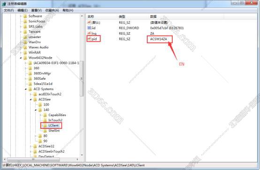Select the 80 key under ACDSee
Image resolution: width=260 pixels, height=170 pixels.
pos(45,136)
